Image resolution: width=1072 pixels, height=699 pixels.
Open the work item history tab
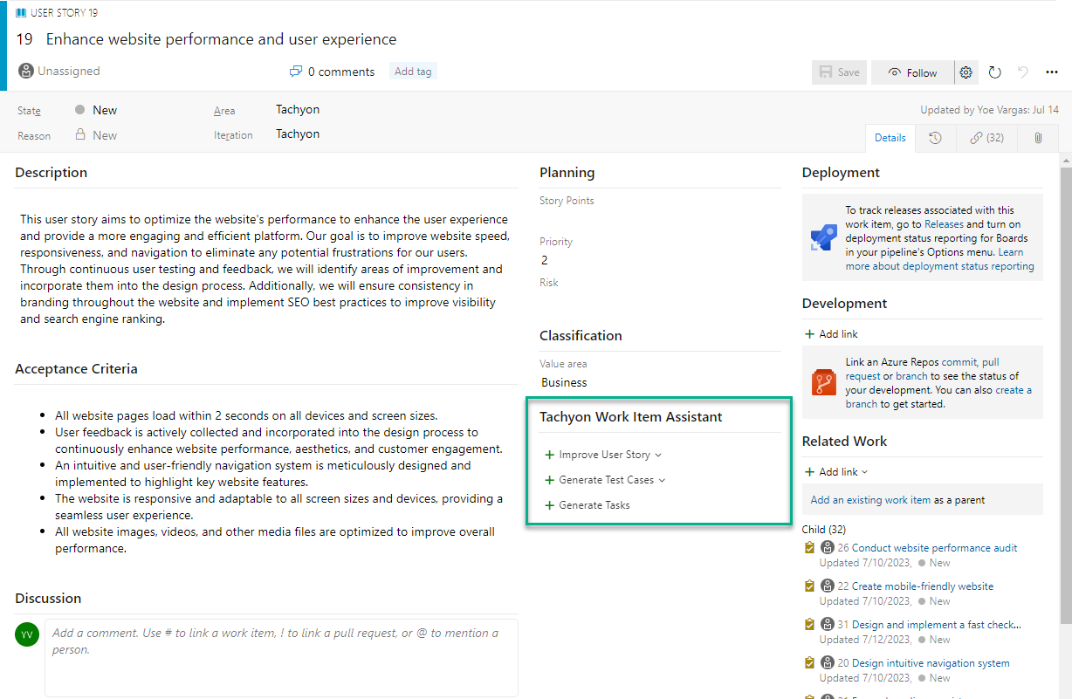tap(935, 137)
